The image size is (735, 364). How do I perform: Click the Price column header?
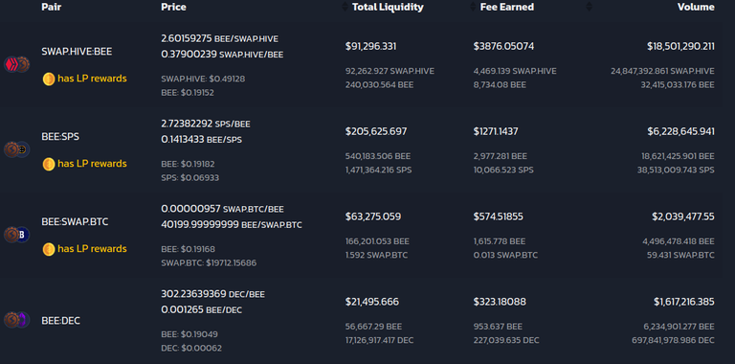tap(173, 7)
